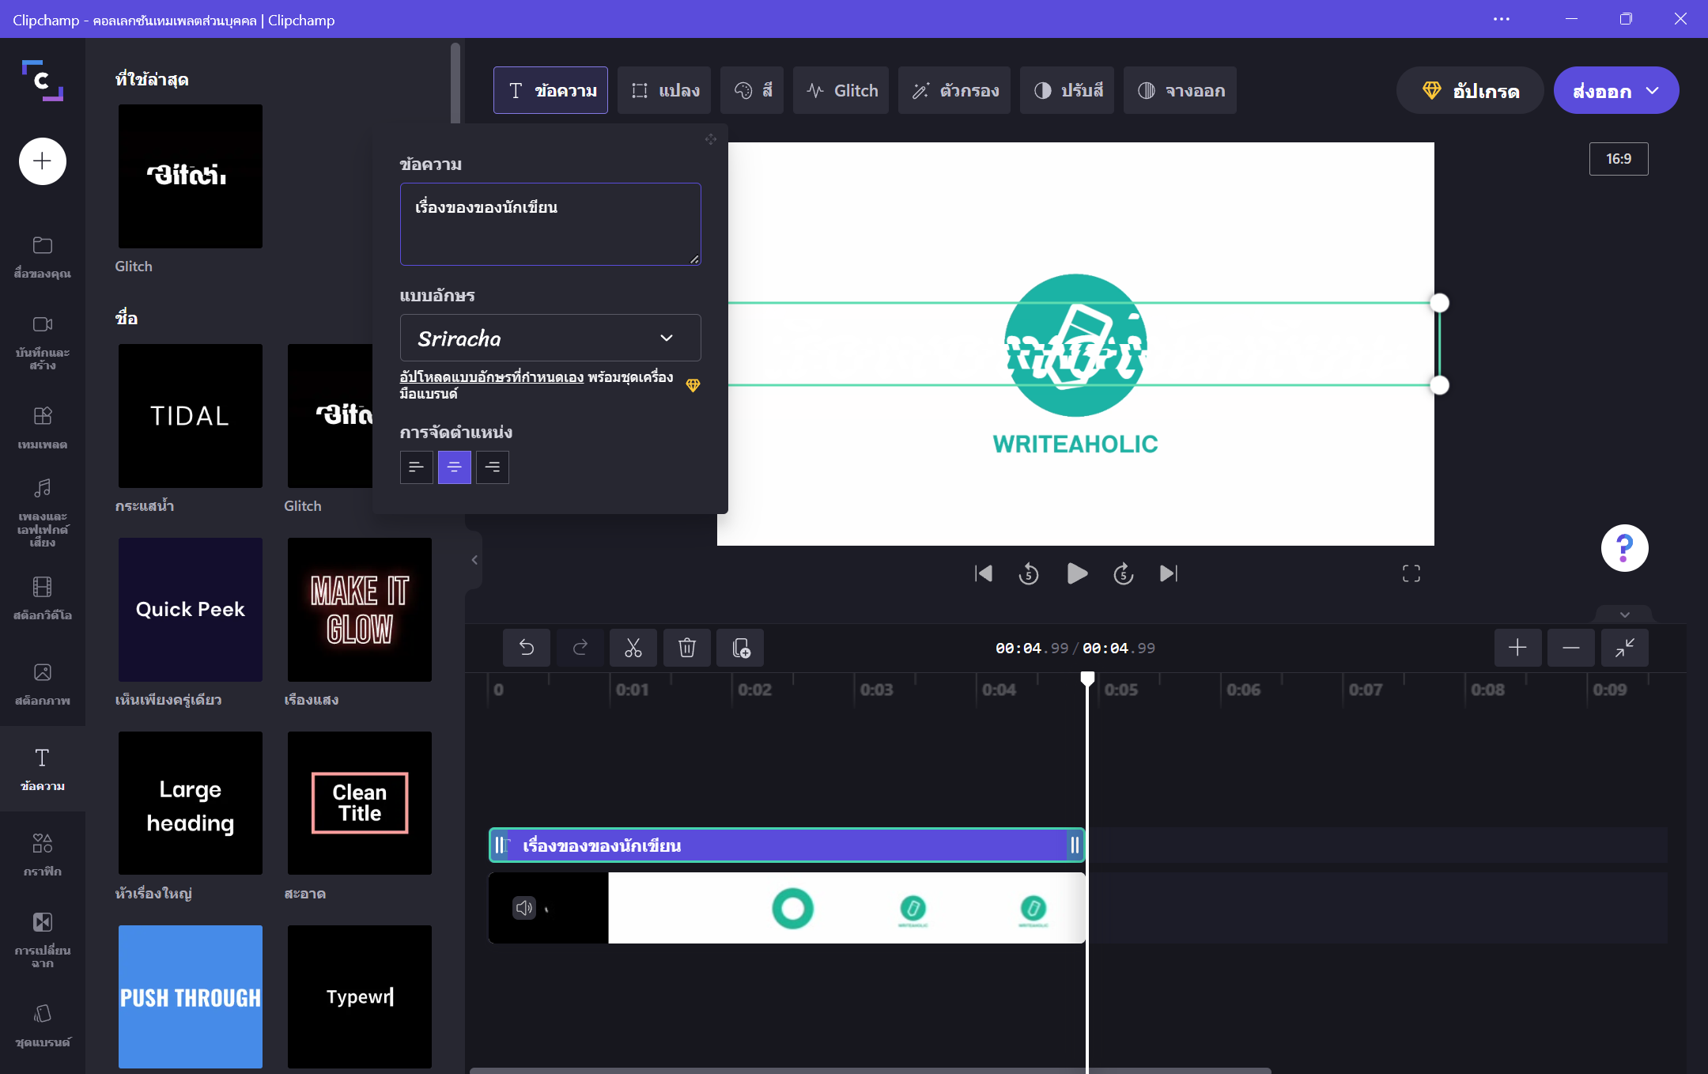This screenshot has width=1708, height=1074.
Task: Mute audio on the video track
Action: tap(524, 908)
